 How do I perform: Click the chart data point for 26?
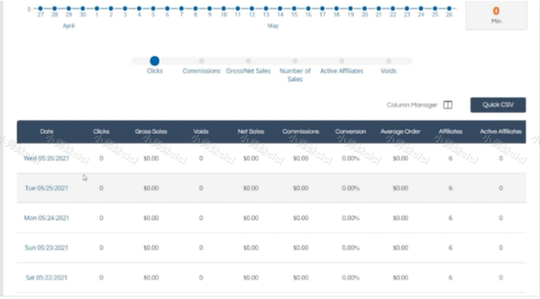tap(449, 8)
